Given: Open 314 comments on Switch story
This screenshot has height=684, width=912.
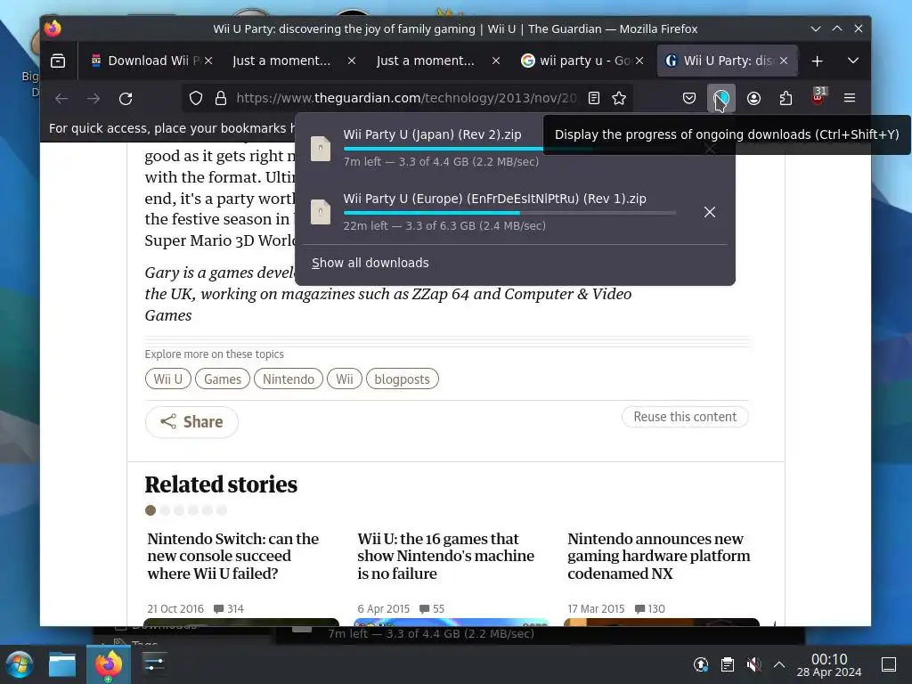Looking at the screenshot, I should point(229,609).
